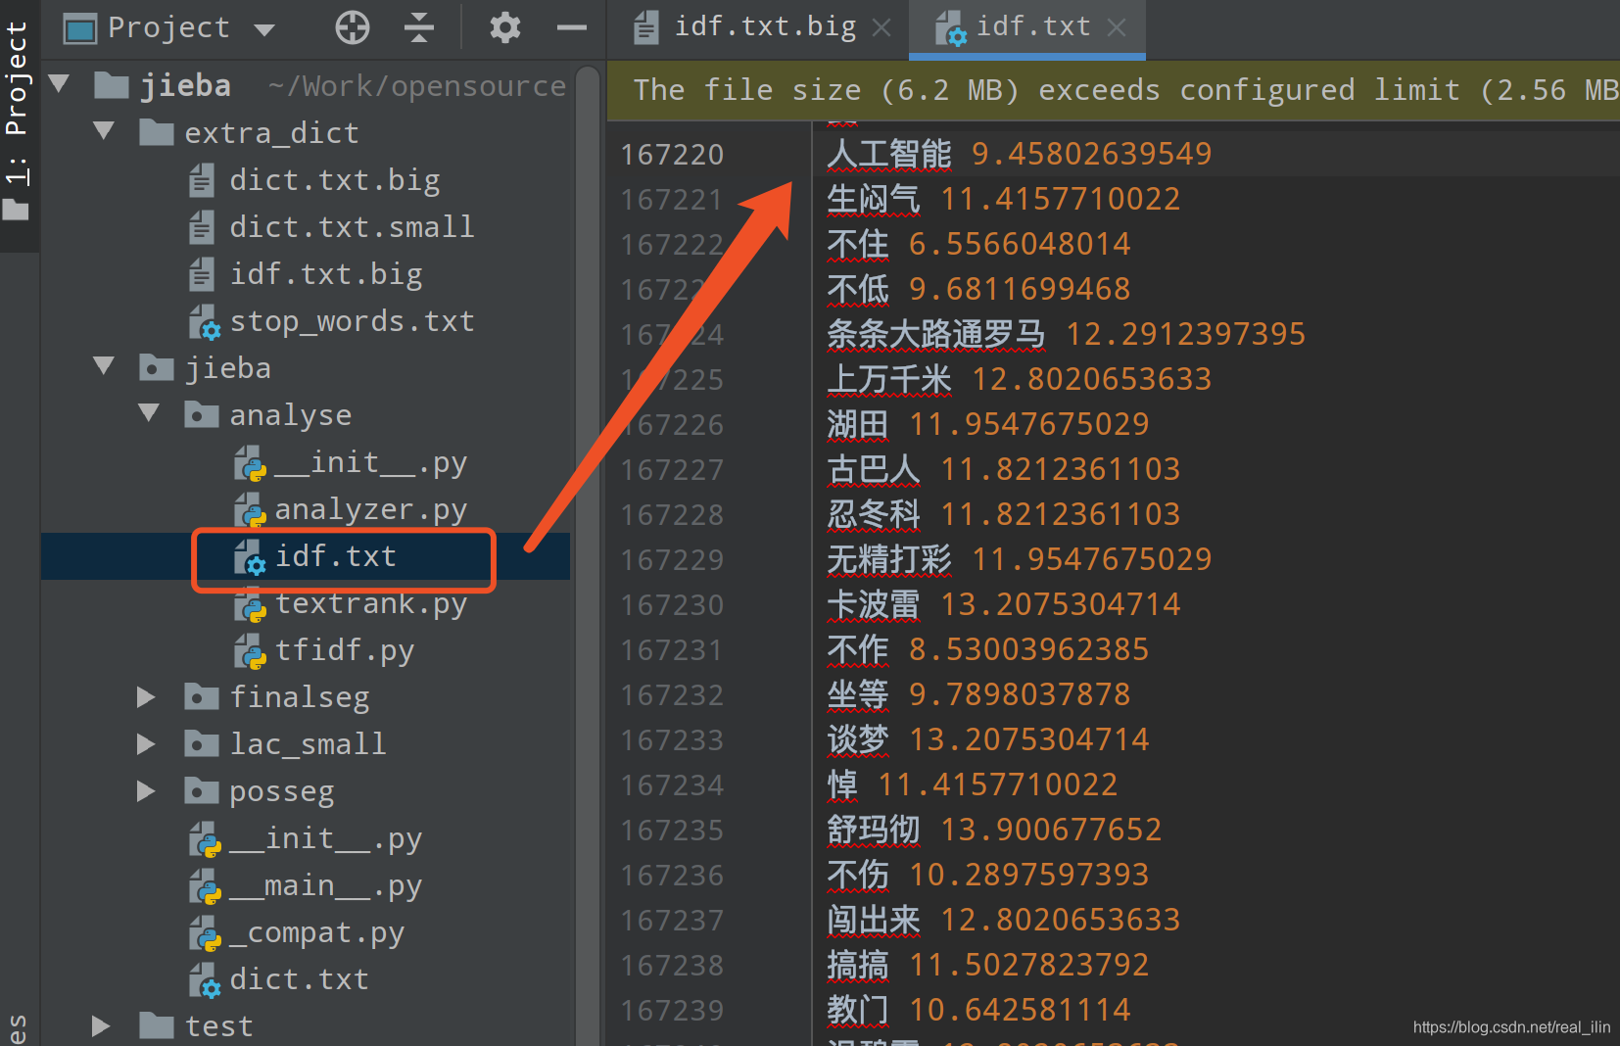
Task: Click the idf.txt.big file icon in tree
Action: (x=202, y=274)
